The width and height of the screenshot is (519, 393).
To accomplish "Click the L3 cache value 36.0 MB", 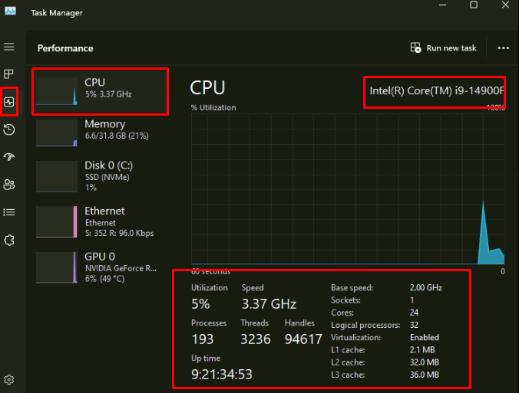I will pos(425,375).
